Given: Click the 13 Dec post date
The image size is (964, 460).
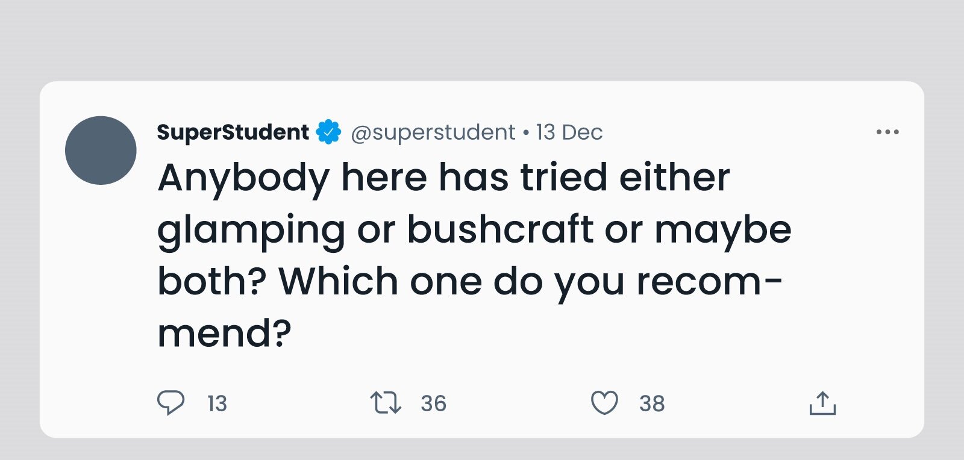Looking at the screenshot, I should tap(569, 132).
